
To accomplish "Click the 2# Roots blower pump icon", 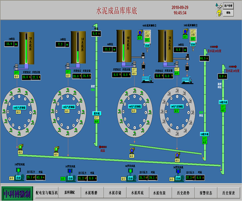I will (x=19, y=175).
